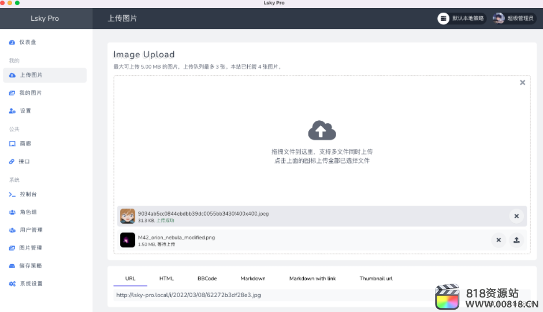This screenshot has width=543, height=312.
Task: Remove M42_orion_nebula_modified.png from queue
Action: tap(499, 240)
